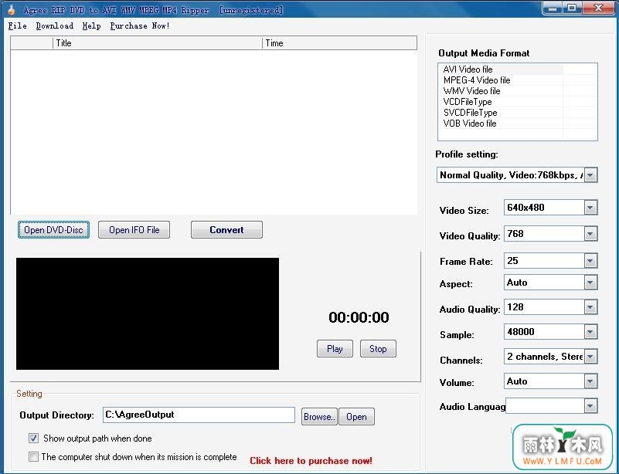The width and height of the screenshot is (619, 474).
Task: Select VOB Video file format
Action: point(470,124)
